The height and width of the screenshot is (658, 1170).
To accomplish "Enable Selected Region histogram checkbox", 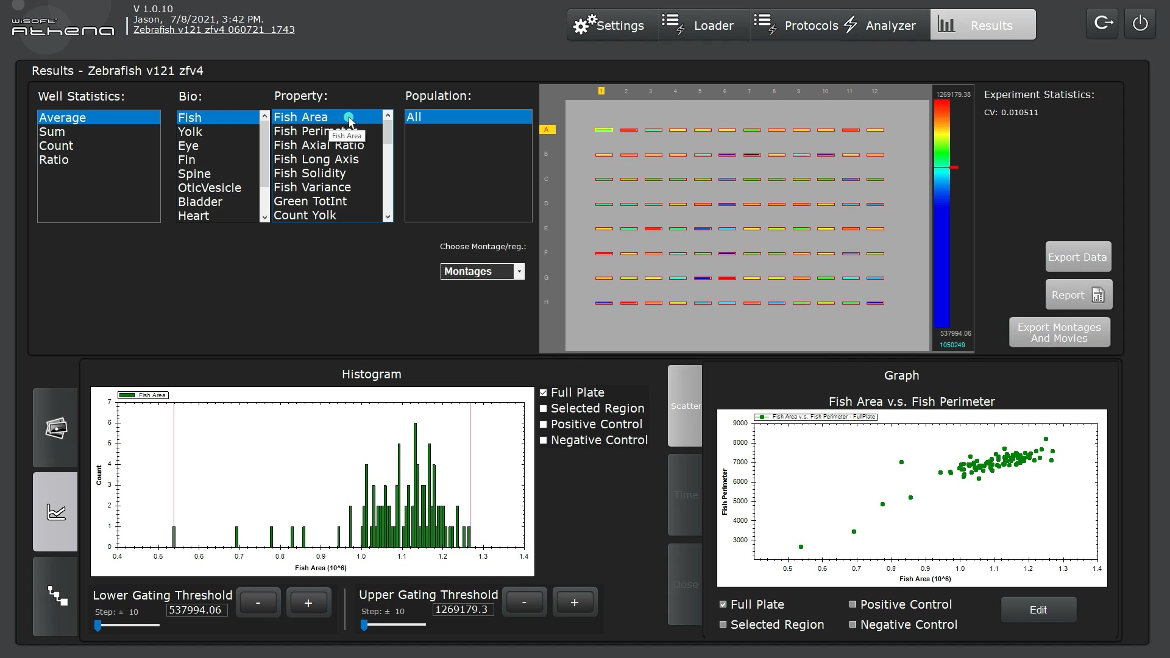I will click(x=544, y=409).
